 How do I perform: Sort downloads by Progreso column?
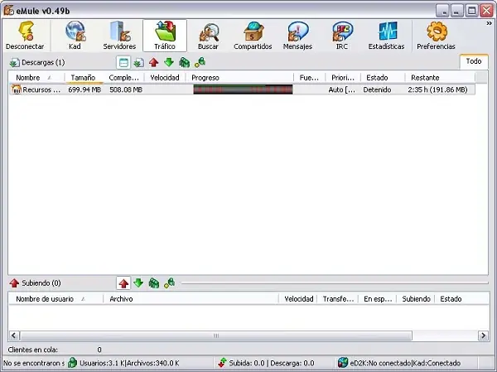tap(239, 78)
